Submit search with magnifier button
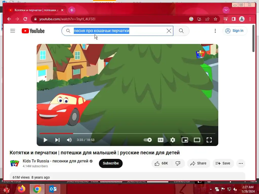The height and width of the screenshot is (194, 259). click(x=181, y=31)
